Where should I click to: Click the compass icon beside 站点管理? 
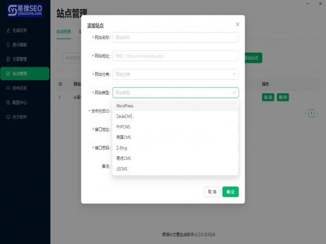click(8, 74)
